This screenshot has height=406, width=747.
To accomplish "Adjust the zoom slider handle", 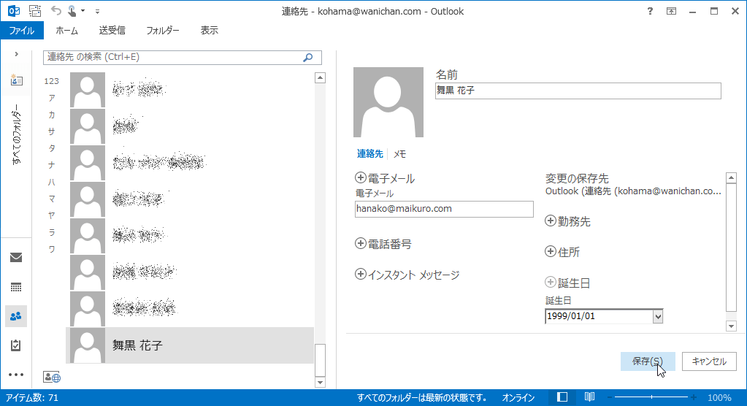I will (651, 397).
